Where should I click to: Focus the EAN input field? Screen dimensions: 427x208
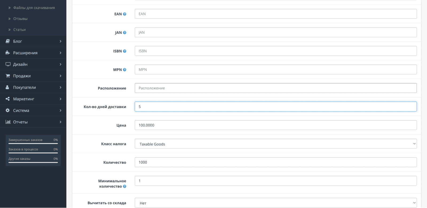tap(276, 14)
